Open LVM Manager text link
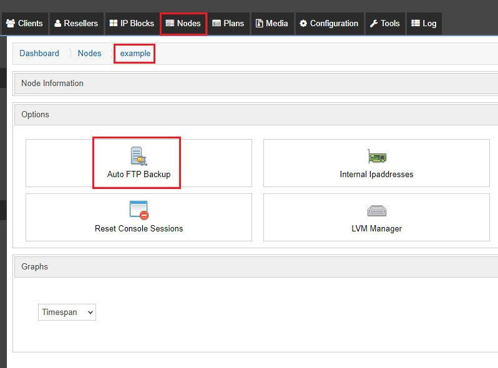The height and width of the screenshot is (368, 498). click(377, 229)
